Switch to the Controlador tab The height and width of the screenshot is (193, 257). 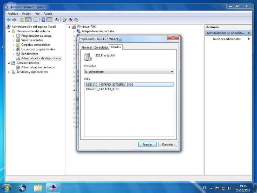[x=101, y=48]
